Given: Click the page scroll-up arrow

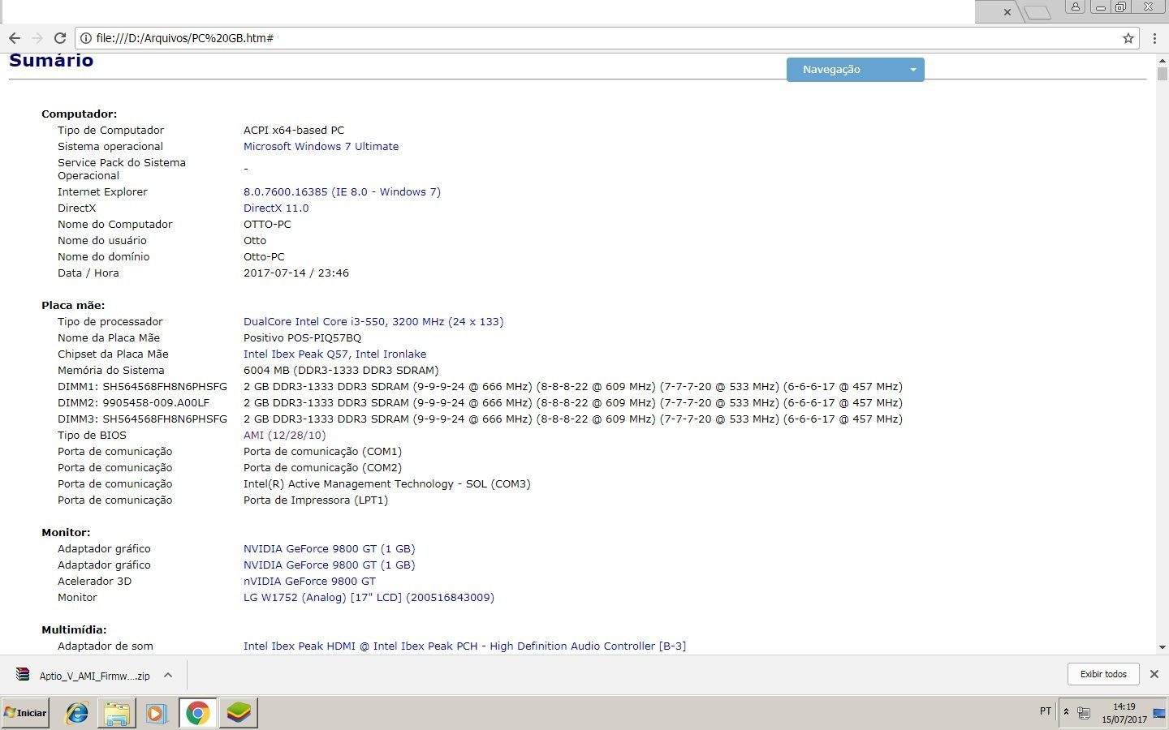Looking at the screenshot, I should point(1163,60).
